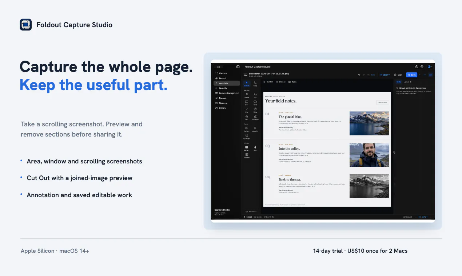Choose the Oval shape tool
This screenshot has height=276, width=462.
tap(255, 103)
